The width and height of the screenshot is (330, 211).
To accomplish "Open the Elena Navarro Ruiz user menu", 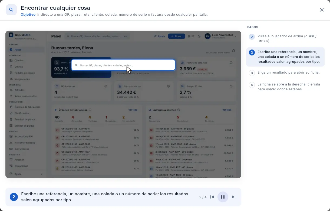I will coord(221,36).
